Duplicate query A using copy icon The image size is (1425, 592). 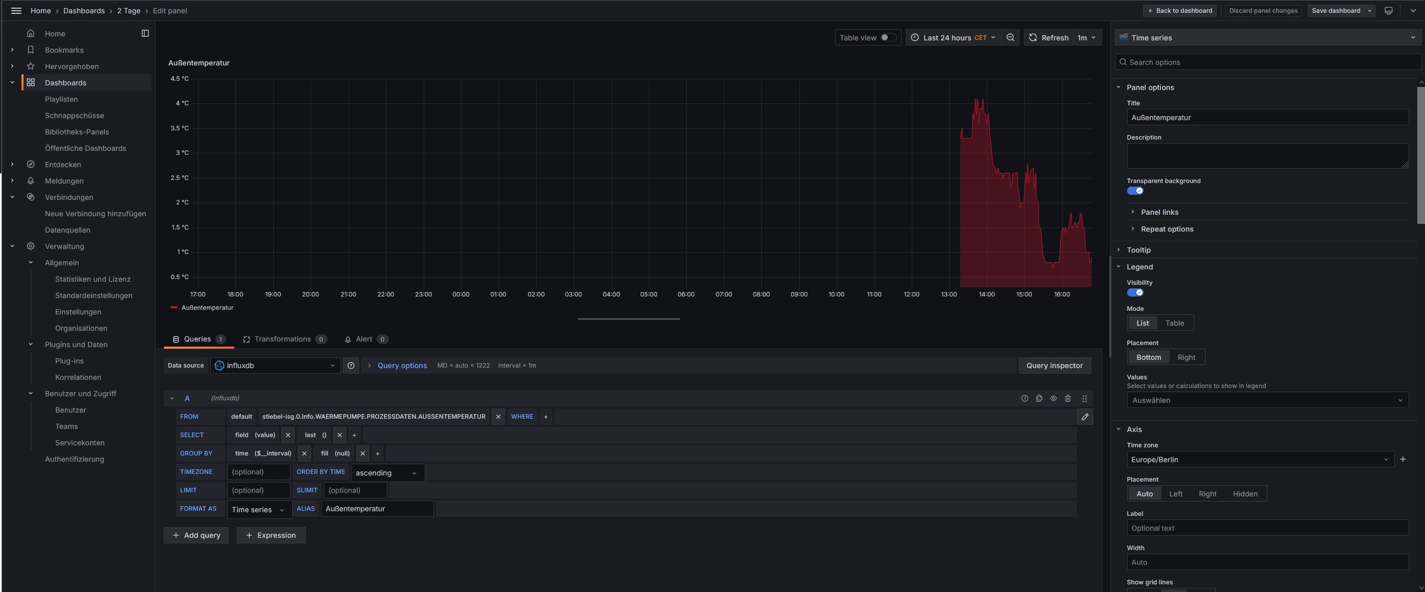click(x=1039, y=398)
